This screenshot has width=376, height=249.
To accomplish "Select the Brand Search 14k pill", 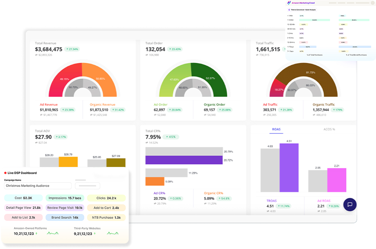I will 65,217.
